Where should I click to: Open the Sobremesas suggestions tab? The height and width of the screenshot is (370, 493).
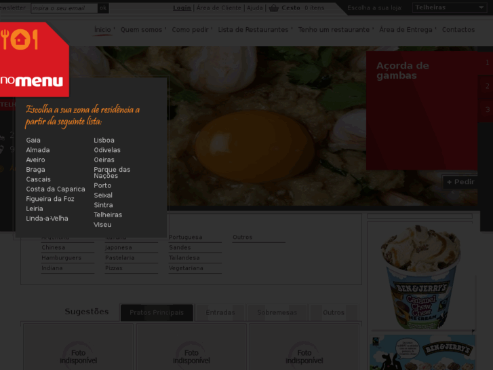(x=277, y=312)
